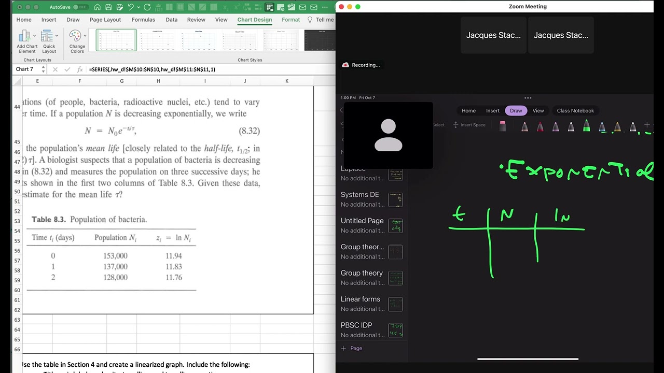Image resolution: width=664 pixels, height=373 pixels.
Task: Open the Linear forms page in OneNote
Action: (371, 304)
